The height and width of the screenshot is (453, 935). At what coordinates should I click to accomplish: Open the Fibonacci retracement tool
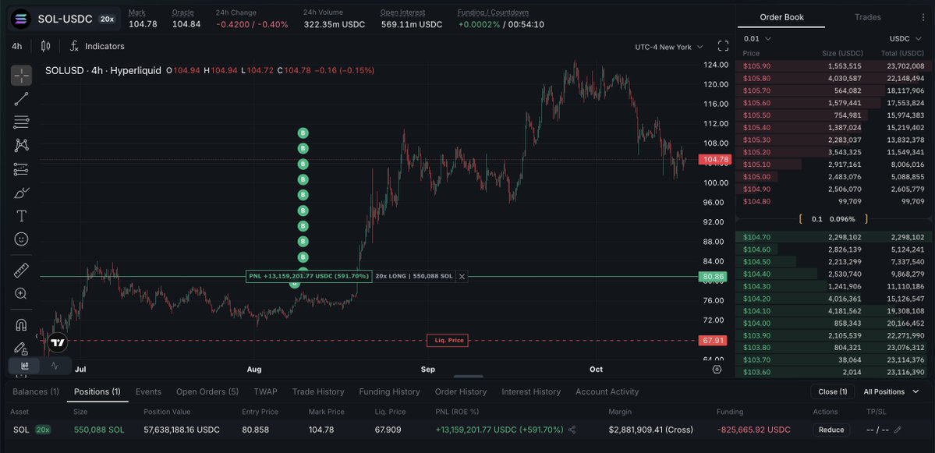point(22,122)
